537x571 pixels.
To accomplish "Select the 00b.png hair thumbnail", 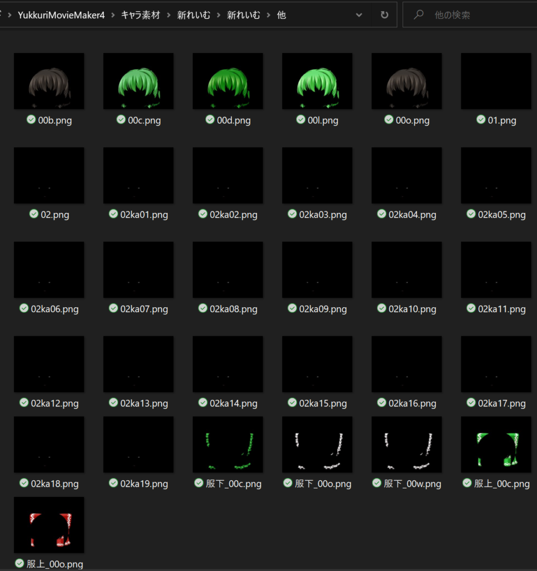I will pyautogui.click(x=49, y=81).
